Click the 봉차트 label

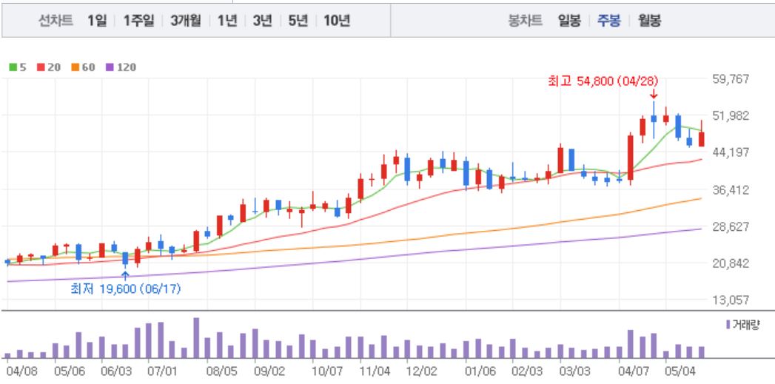(526, 20)
